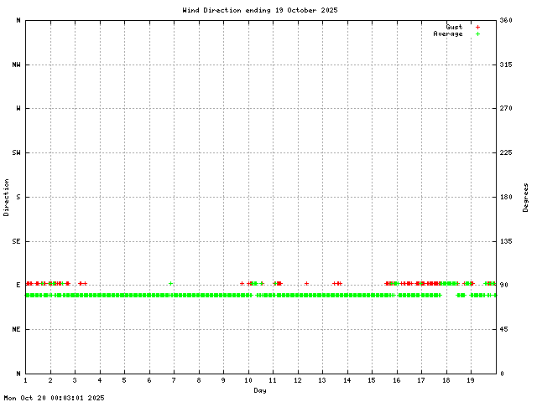
Task: Click the red Gust legend marker
Action: (477, 28)
